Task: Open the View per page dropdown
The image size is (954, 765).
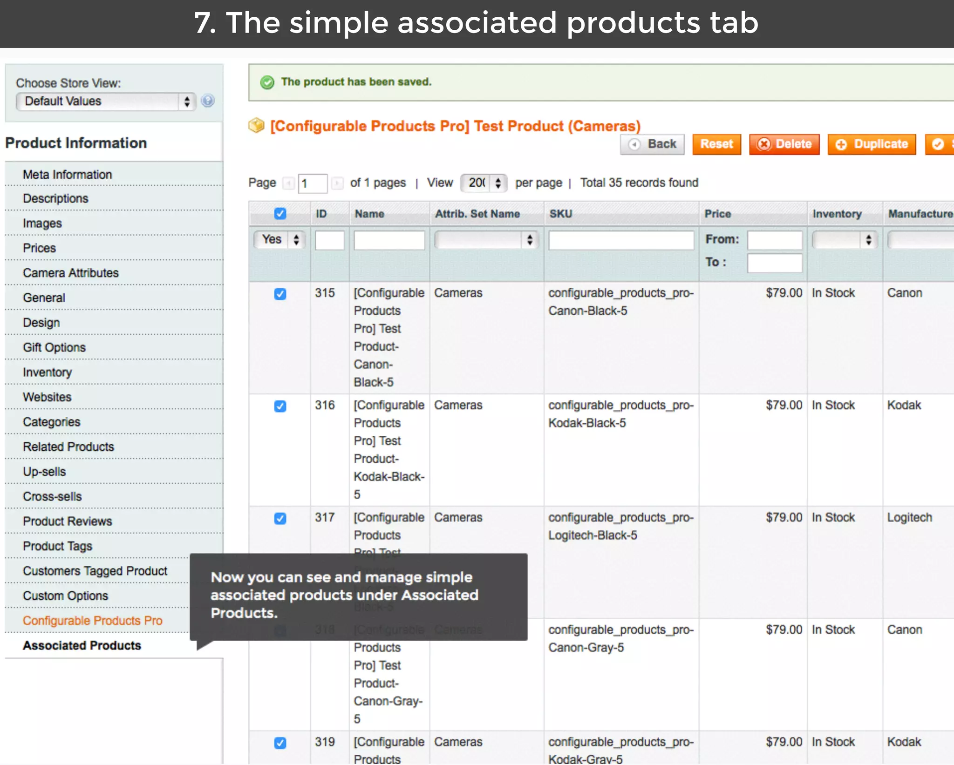Action: click(x=484, y=183)
